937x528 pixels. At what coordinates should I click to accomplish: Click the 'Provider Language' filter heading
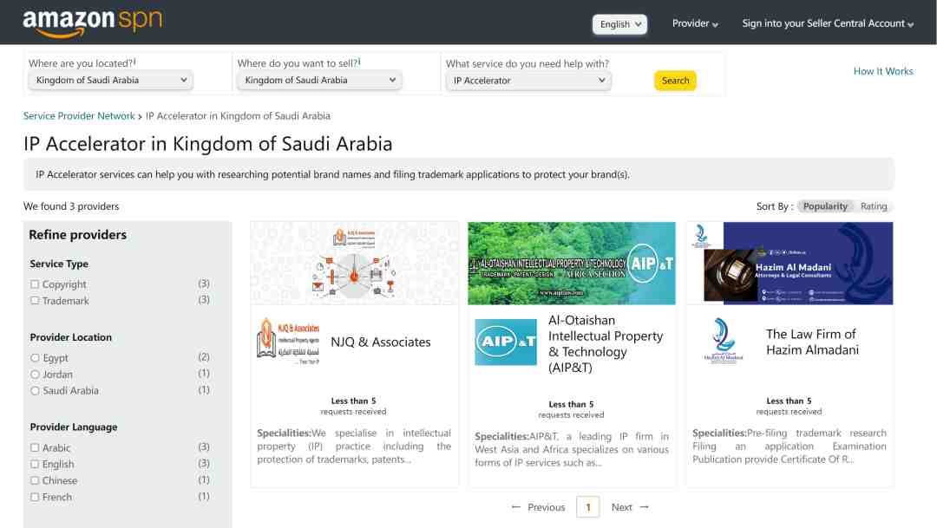point(74,427)
